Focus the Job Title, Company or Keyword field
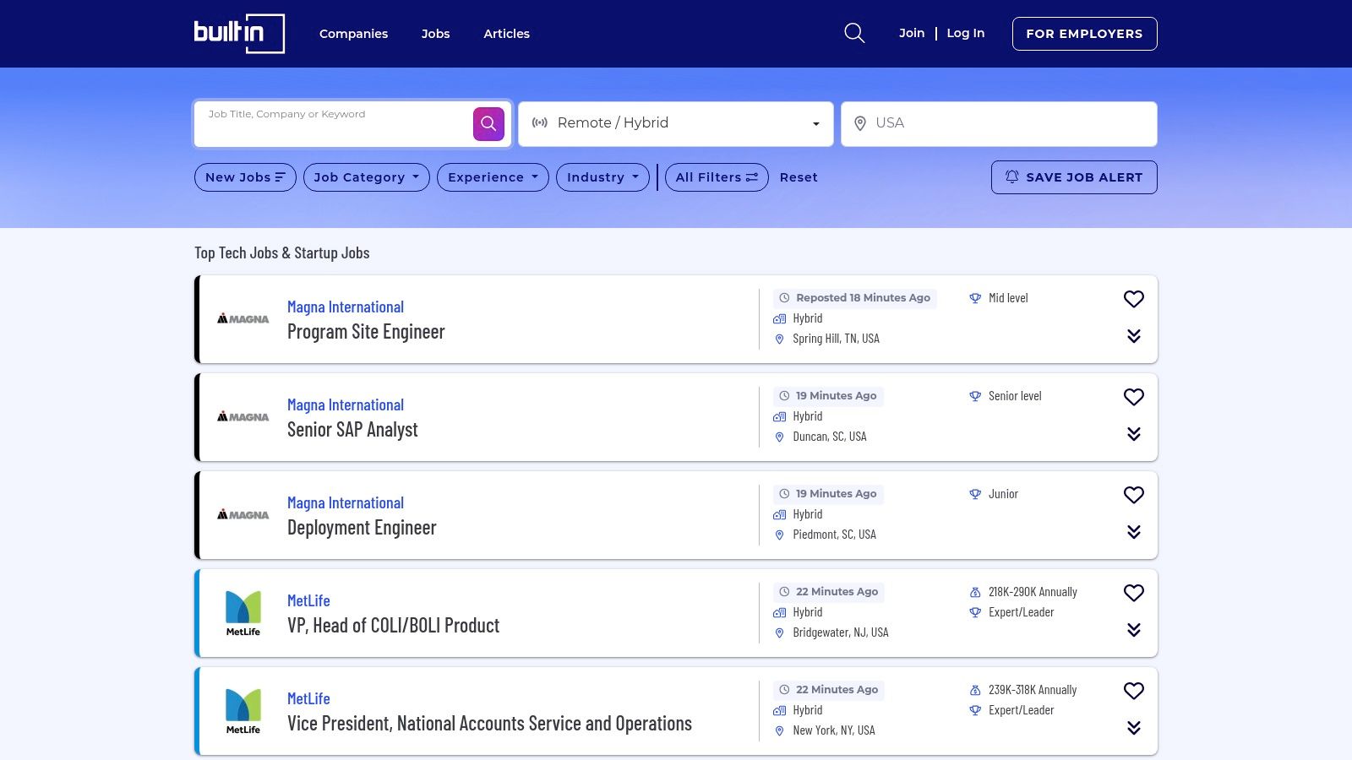 [x=334, y=124]
